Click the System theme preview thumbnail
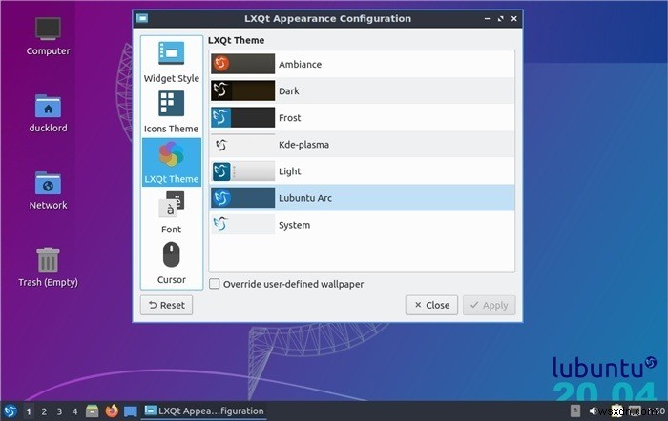 pyautogui.click(x=242, y=225)
